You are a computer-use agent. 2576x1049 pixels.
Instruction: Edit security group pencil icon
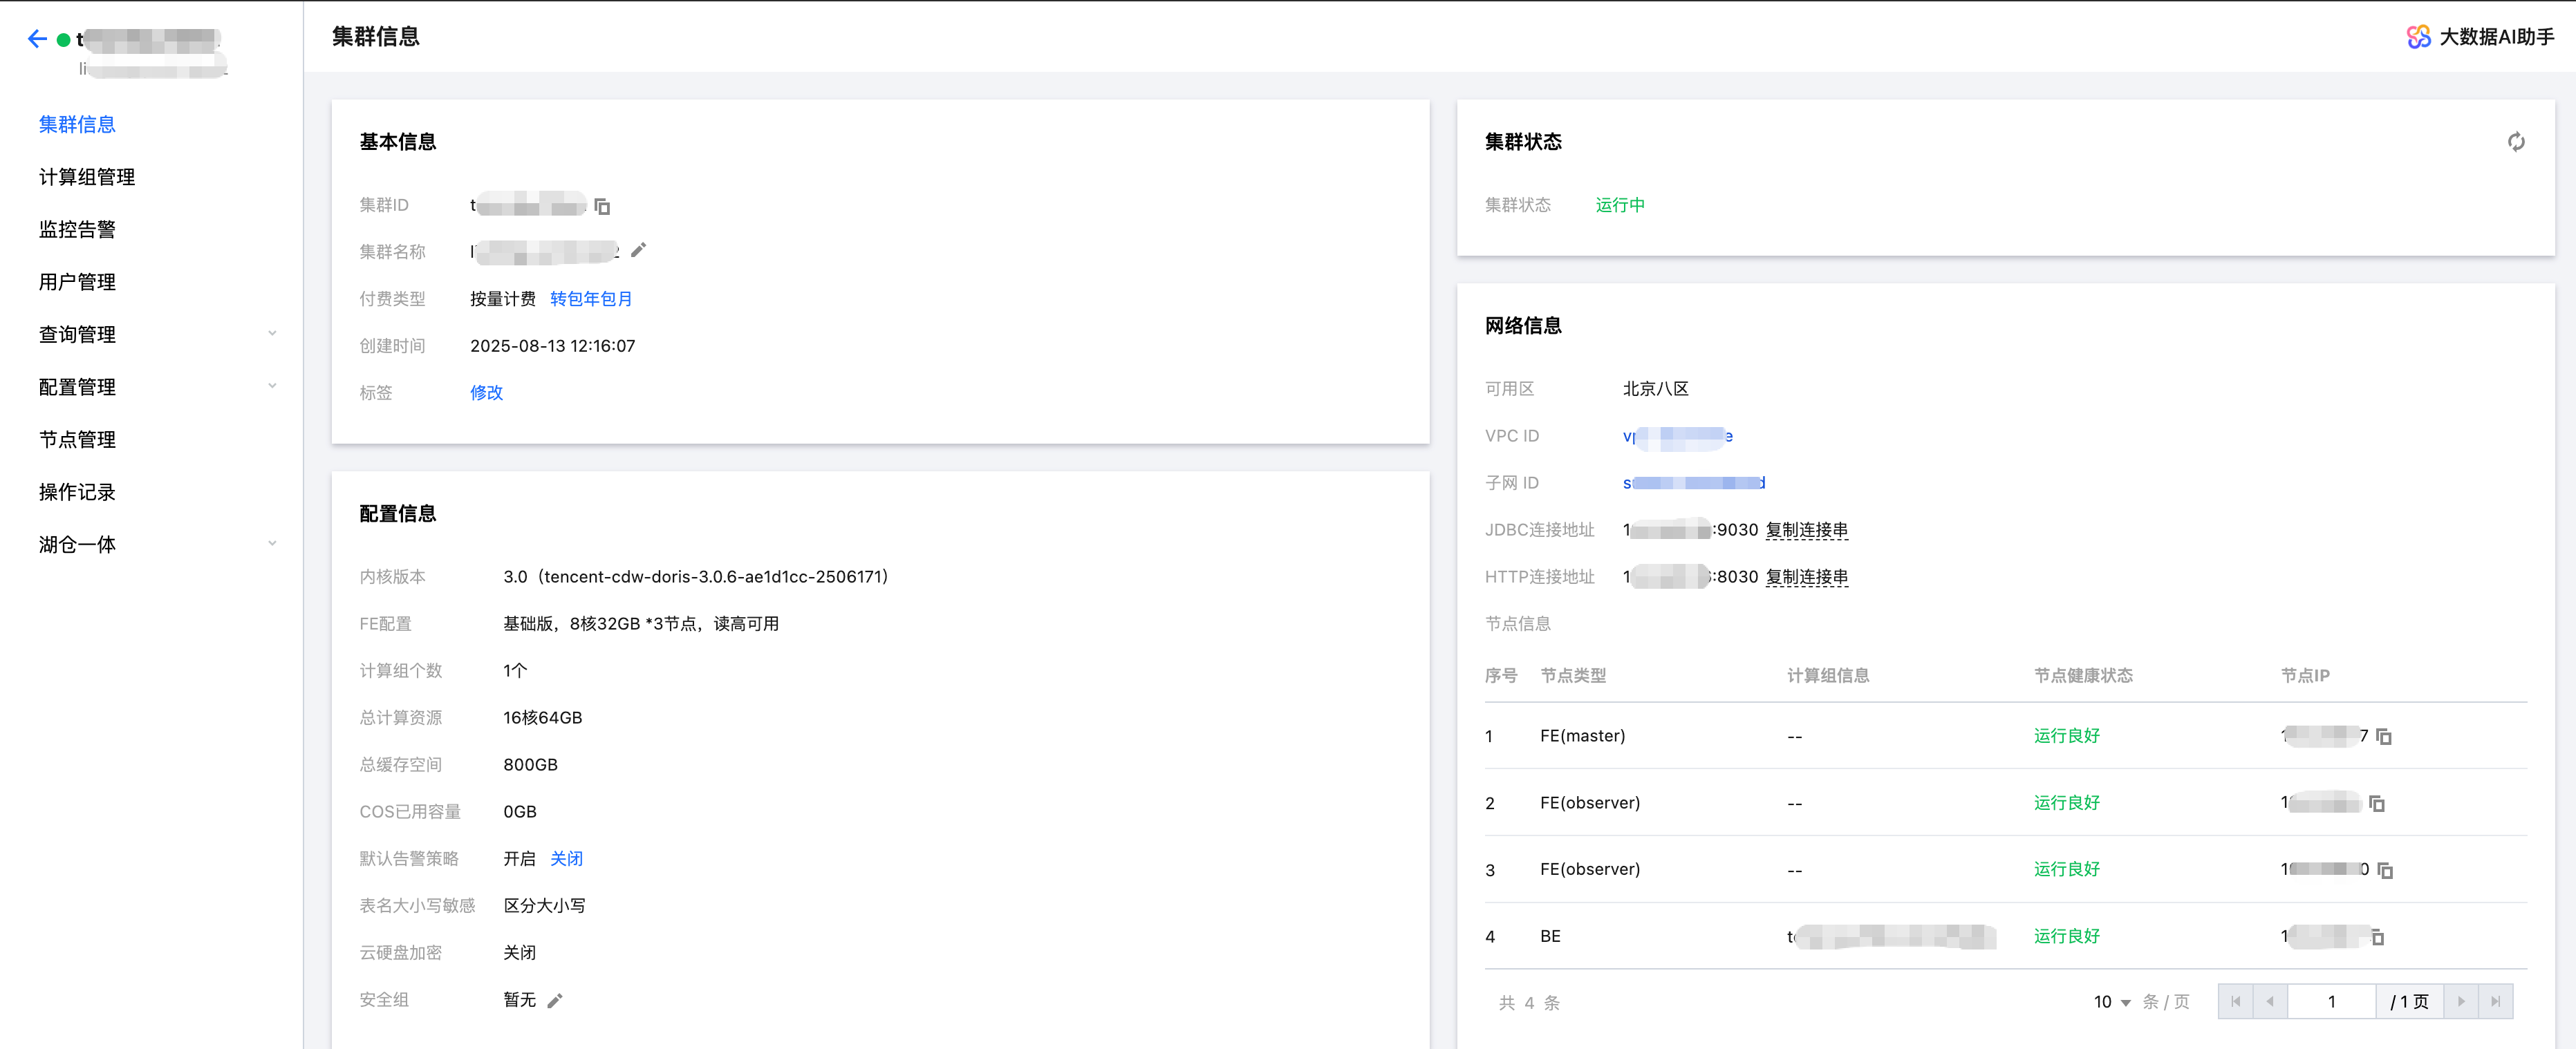pos(555,1000)
